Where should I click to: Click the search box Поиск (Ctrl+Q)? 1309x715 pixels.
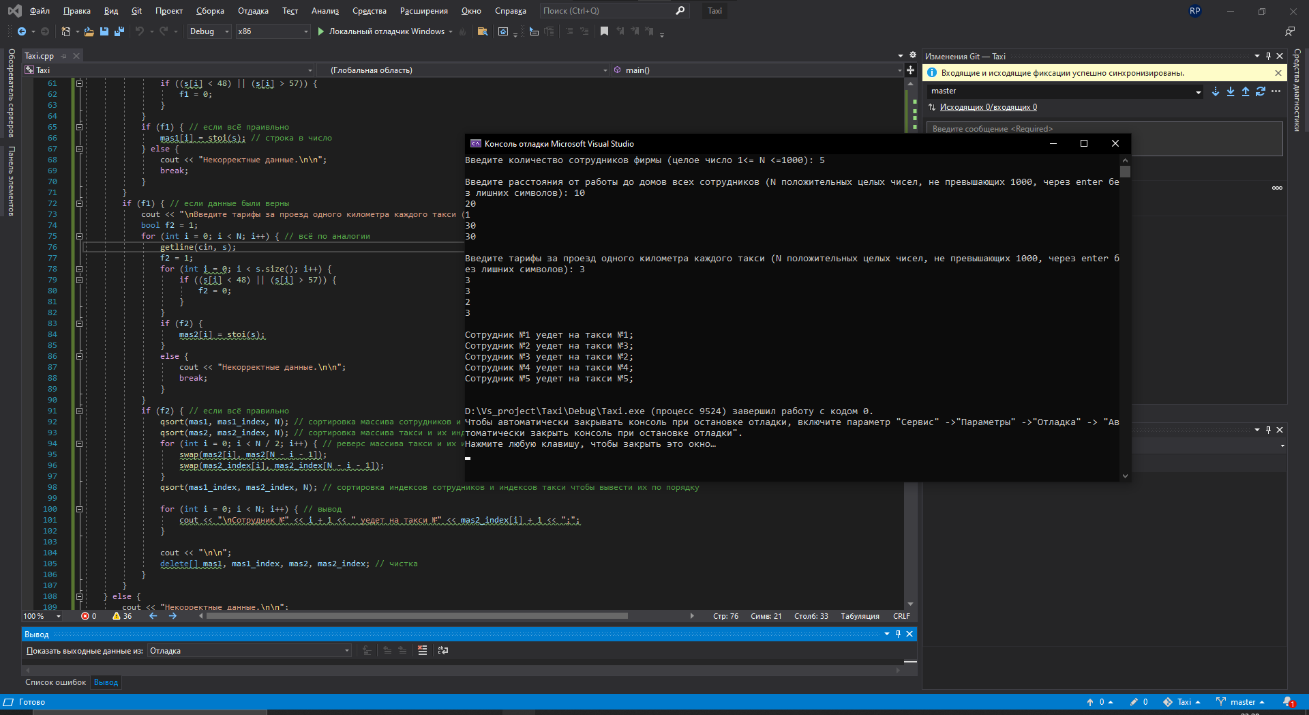(614, 11)
